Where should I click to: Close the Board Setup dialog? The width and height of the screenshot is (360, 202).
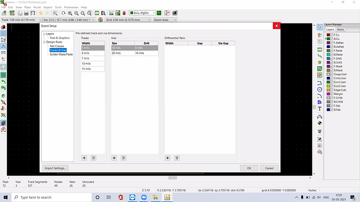coord(277,26)
